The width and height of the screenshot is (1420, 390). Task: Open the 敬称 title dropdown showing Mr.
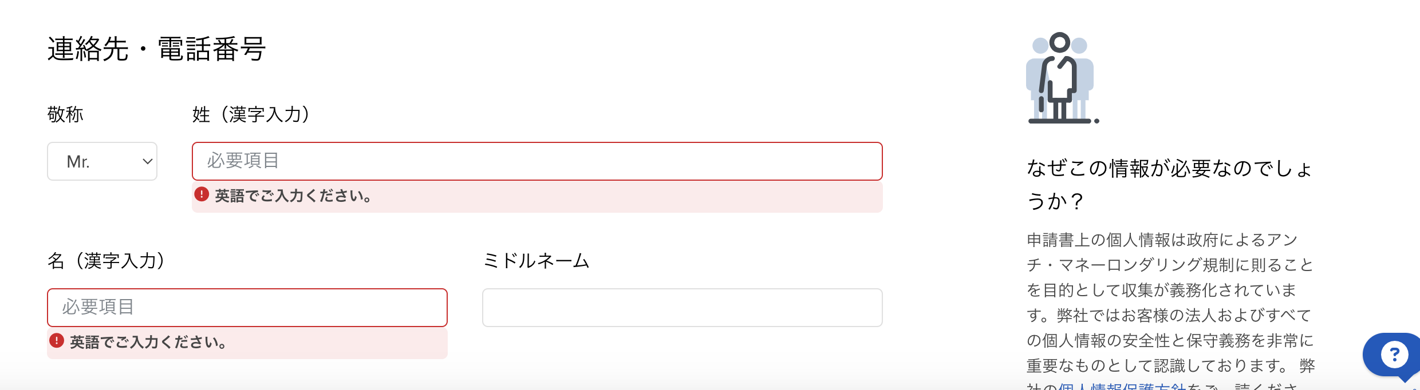point(102,161)
